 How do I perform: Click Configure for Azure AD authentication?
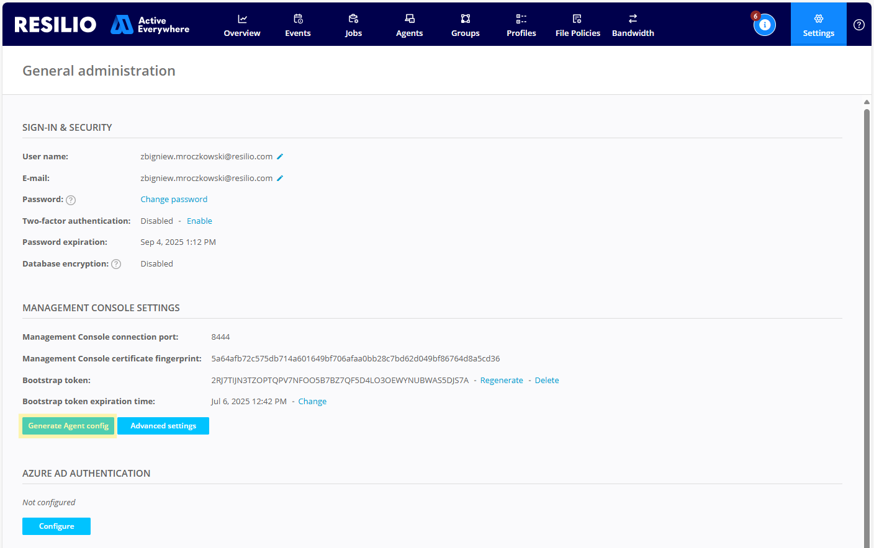56,526
